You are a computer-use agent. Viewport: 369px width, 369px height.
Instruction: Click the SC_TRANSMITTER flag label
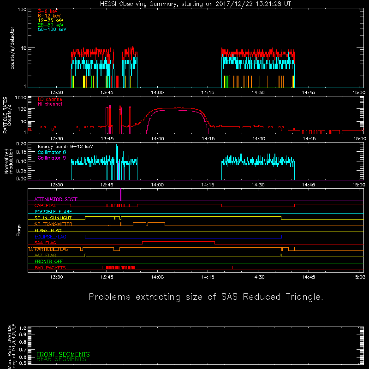pyautogui.click(x=54, y=224)
